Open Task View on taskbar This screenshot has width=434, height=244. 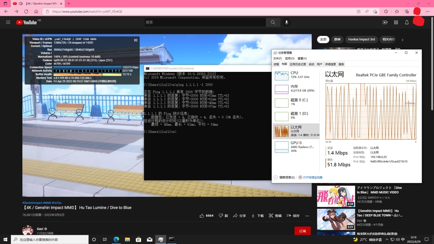pos(105,239)
